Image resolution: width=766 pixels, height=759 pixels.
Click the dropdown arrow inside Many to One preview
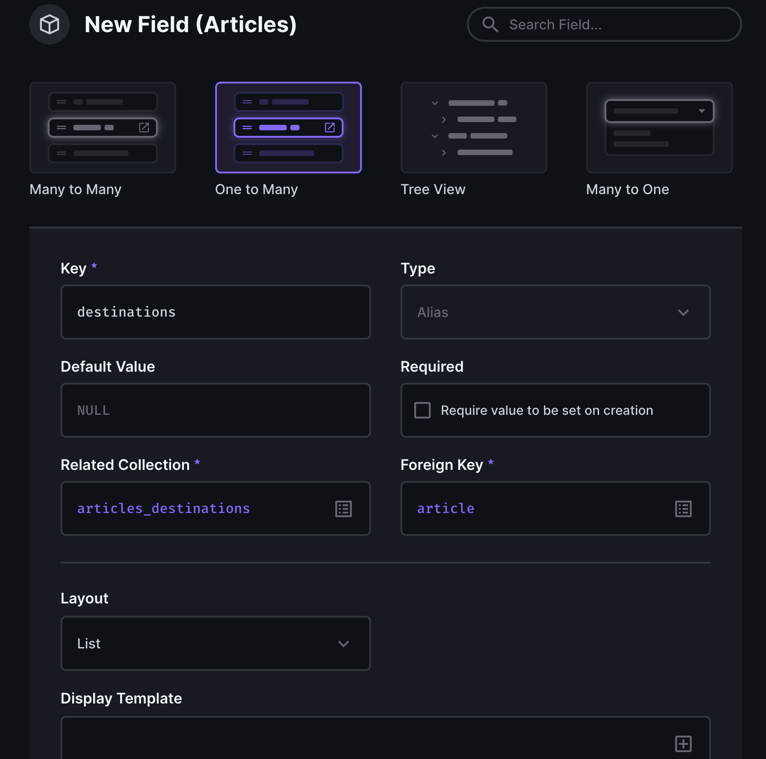click(702, 111)
